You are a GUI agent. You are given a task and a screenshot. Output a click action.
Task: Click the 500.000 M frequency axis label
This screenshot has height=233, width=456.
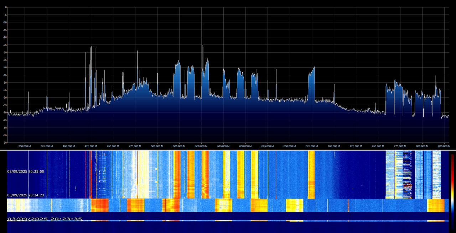157,146
